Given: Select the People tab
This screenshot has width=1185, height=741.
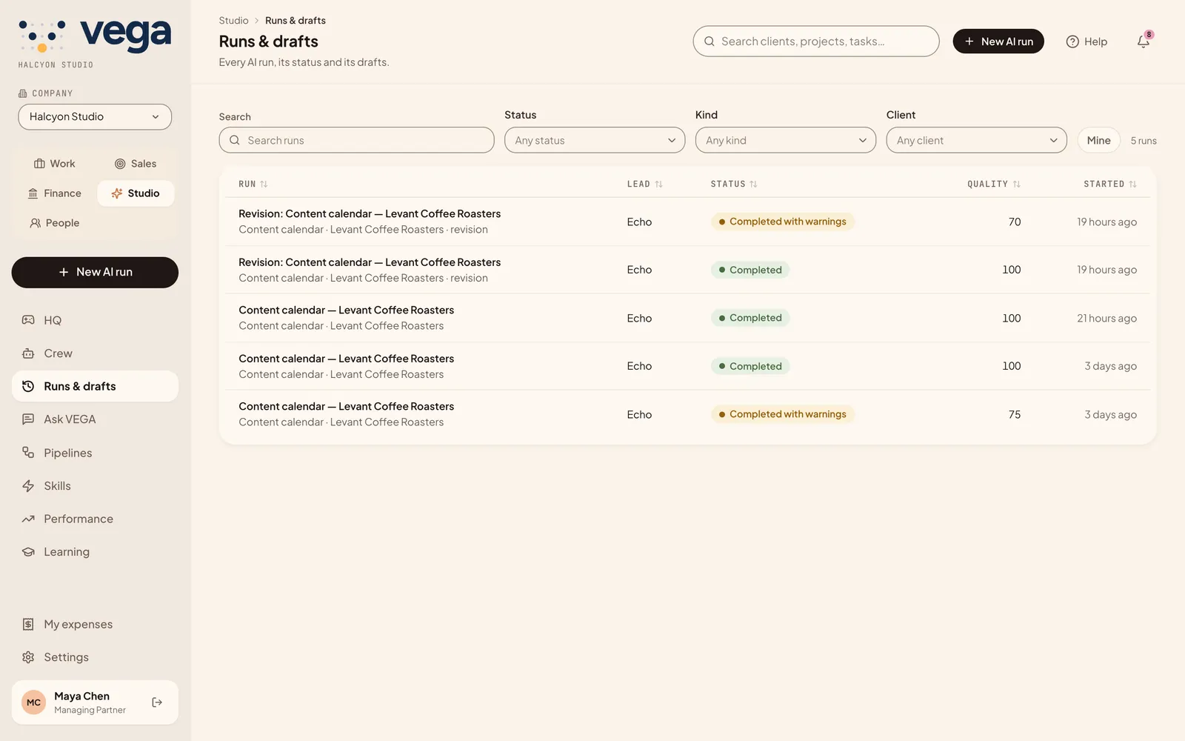Looking at the screenshot, I should point(55,223).
